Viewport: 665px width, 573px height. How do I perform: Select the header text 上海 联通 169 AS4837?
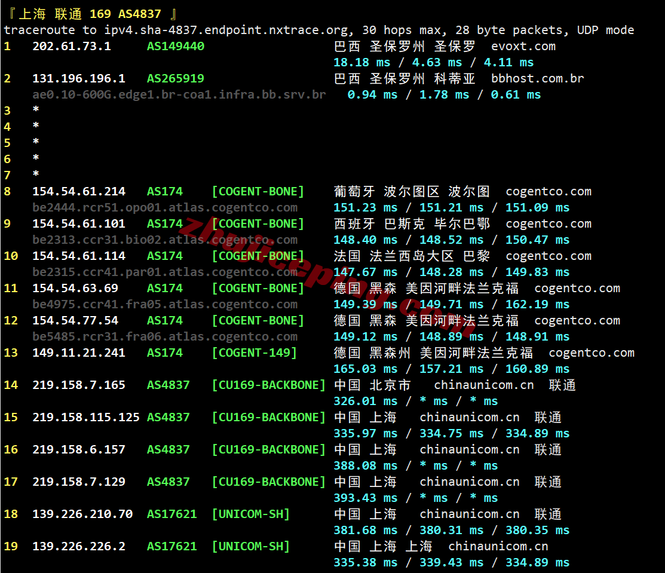click(x=90, y=14)
